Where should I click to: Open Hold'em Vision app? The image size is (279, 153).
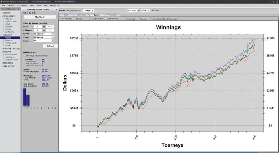click(11, 60)
